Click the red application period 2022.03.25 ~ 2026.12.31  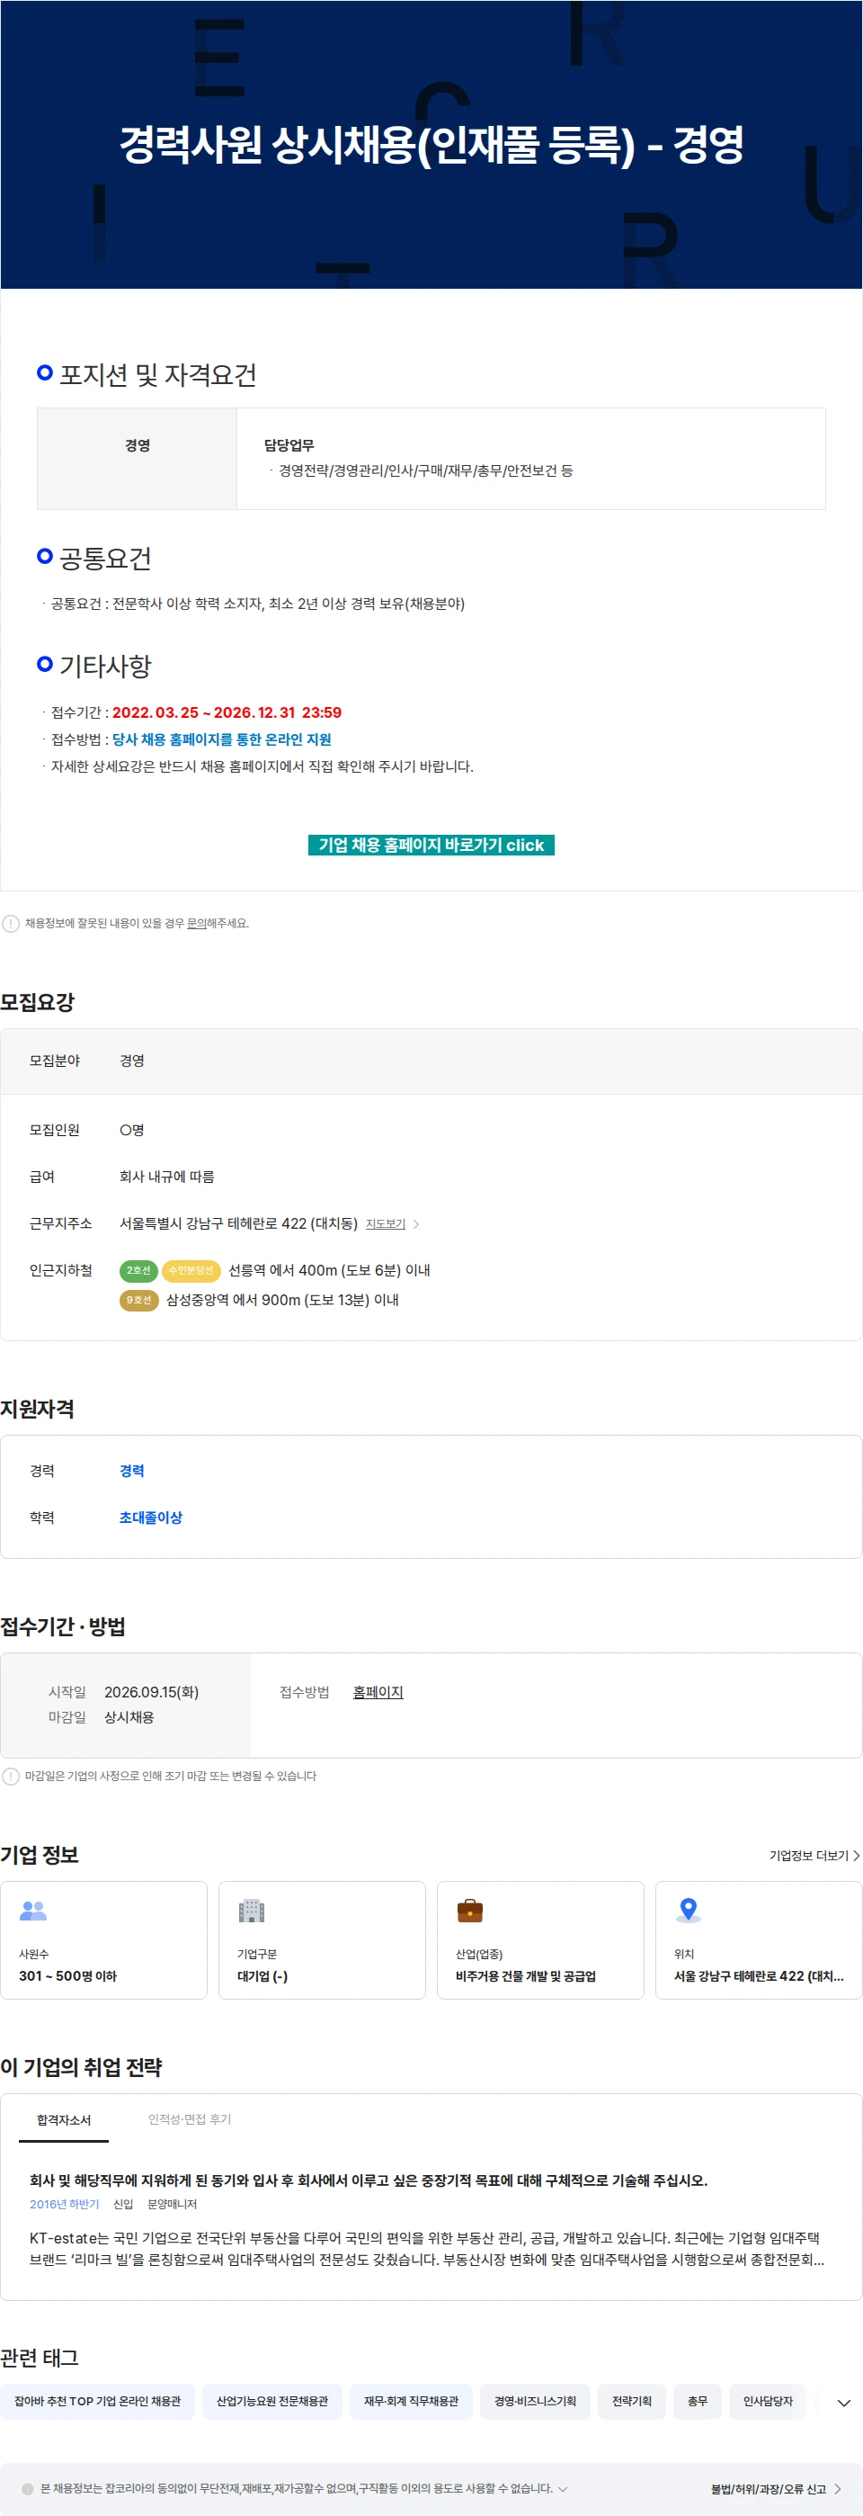pyautogui.click(x=227, y=712)
